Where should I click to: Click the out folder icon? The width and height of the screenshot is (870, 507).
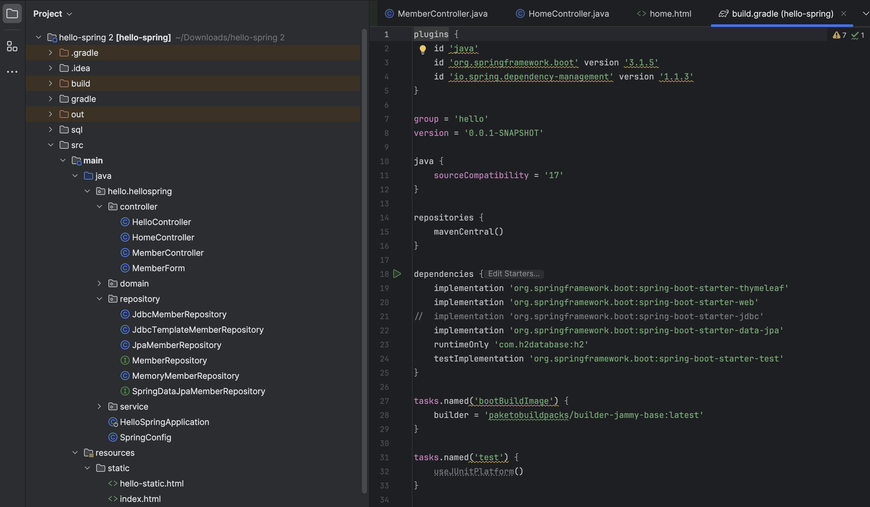[x=64, y=114]
